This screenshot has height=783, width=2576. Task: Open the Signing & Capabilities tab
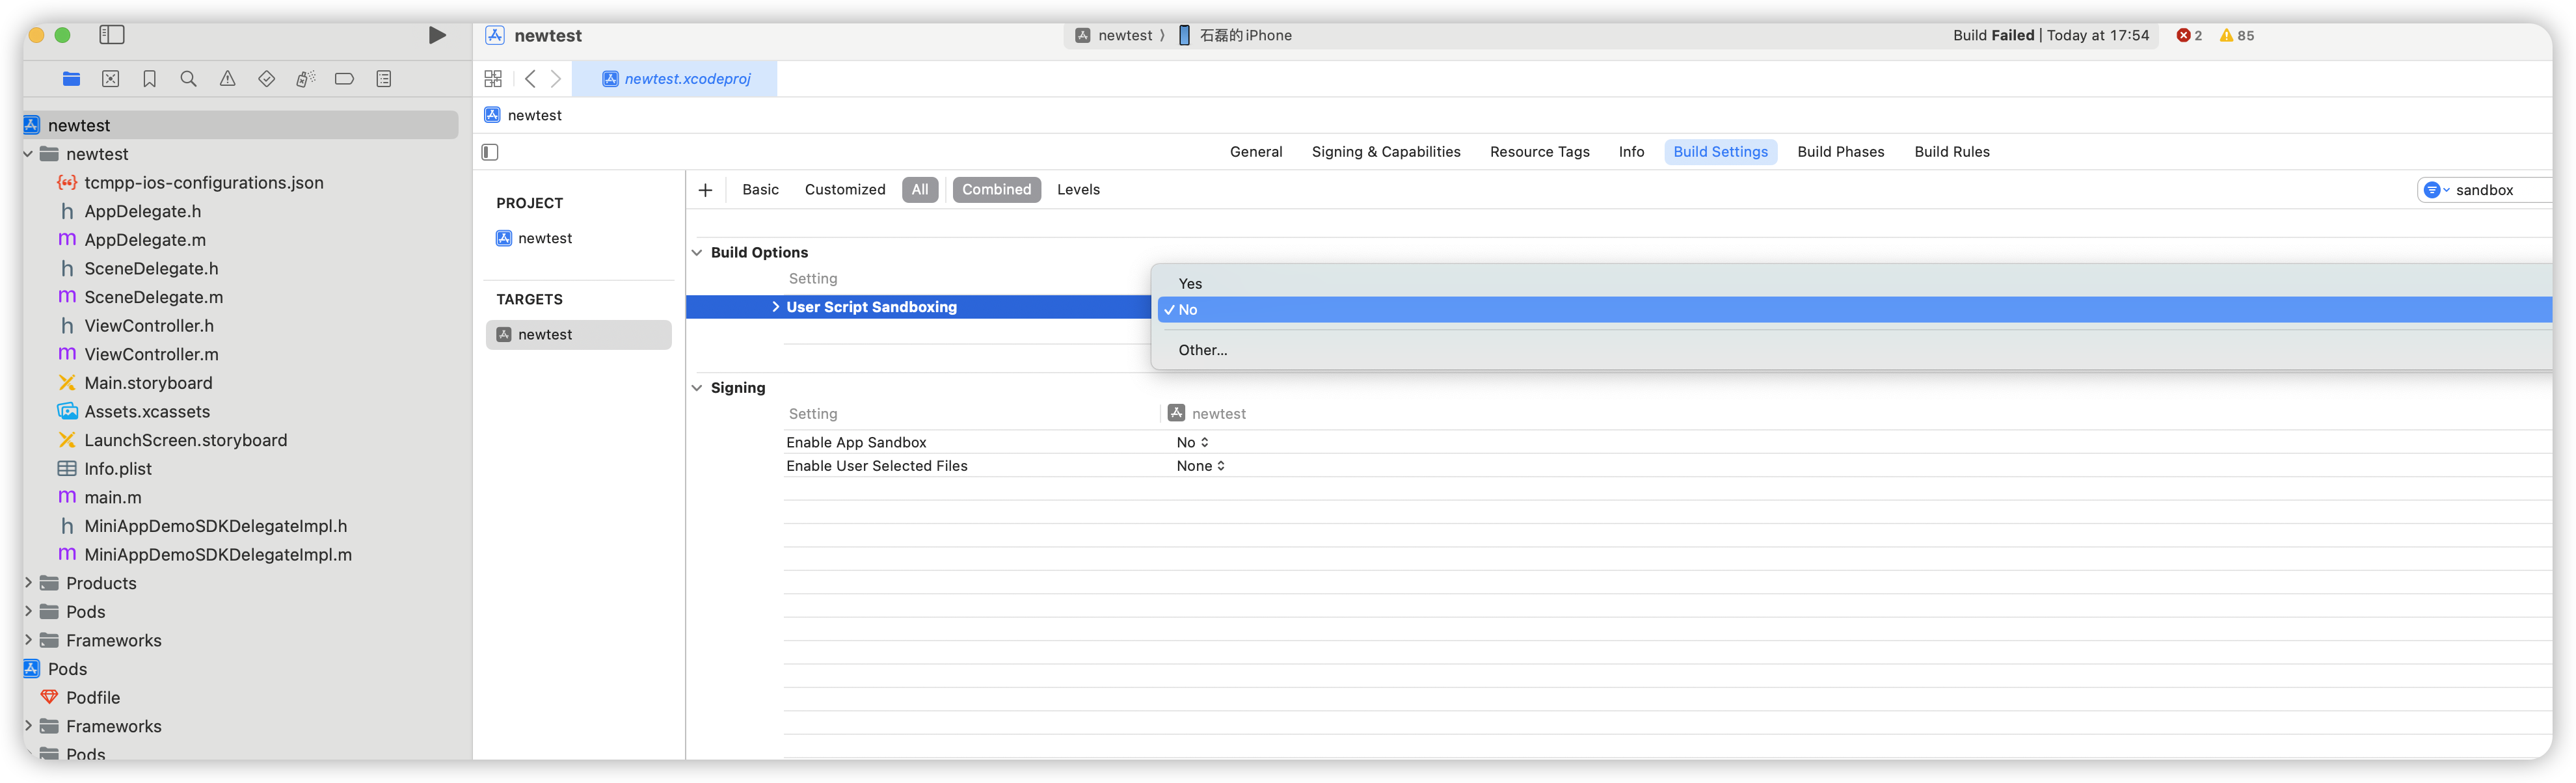pyautogui.click(x=1385, y=152)
